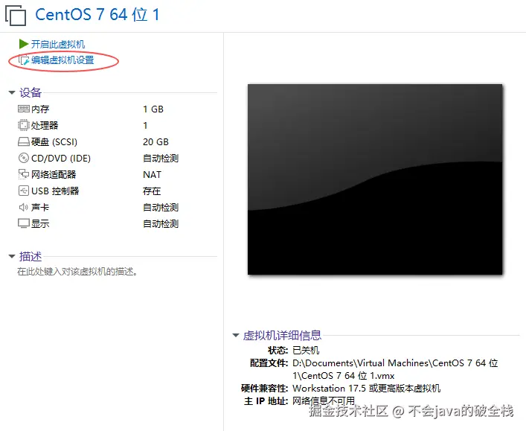The image size is (526, 431).
Task: Click the description input placeholder text
Action: coord(77,272)
